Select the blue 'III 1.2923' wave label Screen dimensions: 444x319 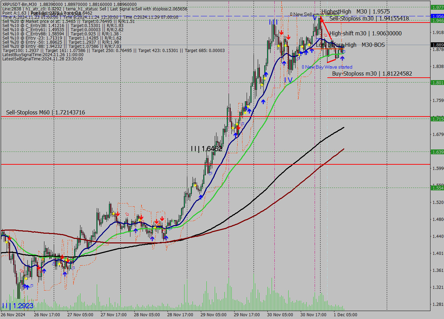18,306
